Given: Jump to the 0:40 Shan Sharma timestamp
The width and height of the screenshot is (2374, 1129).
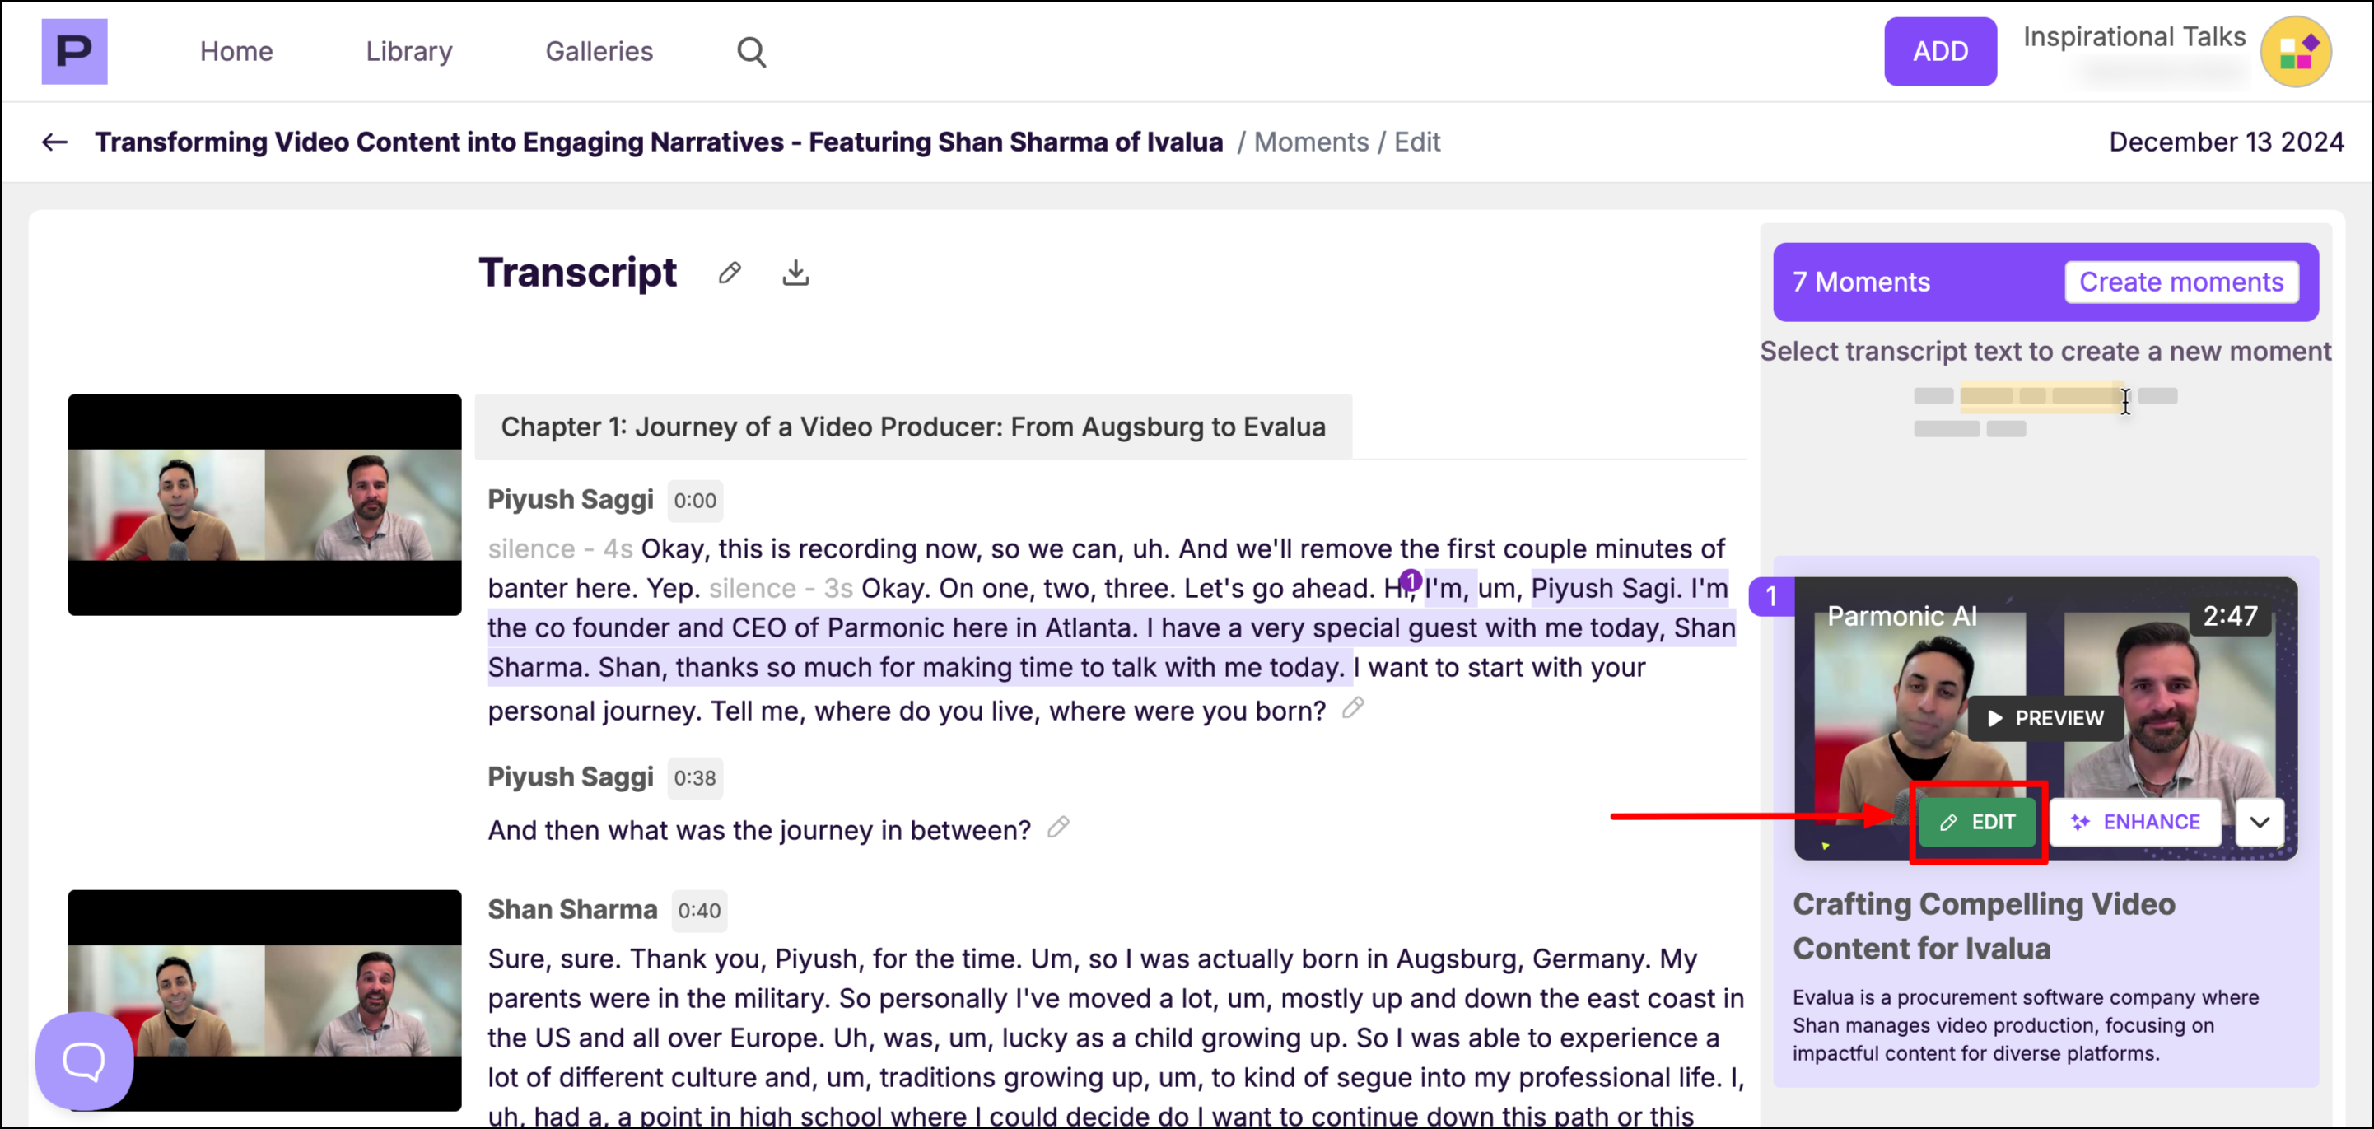Looking at the screenshot, I should (698, 911).
